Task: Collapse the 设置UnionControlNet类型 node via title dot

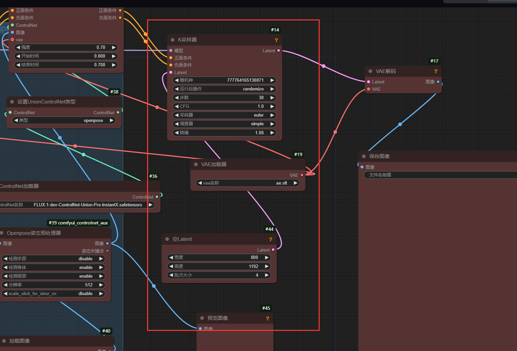Action: (12, 102)
